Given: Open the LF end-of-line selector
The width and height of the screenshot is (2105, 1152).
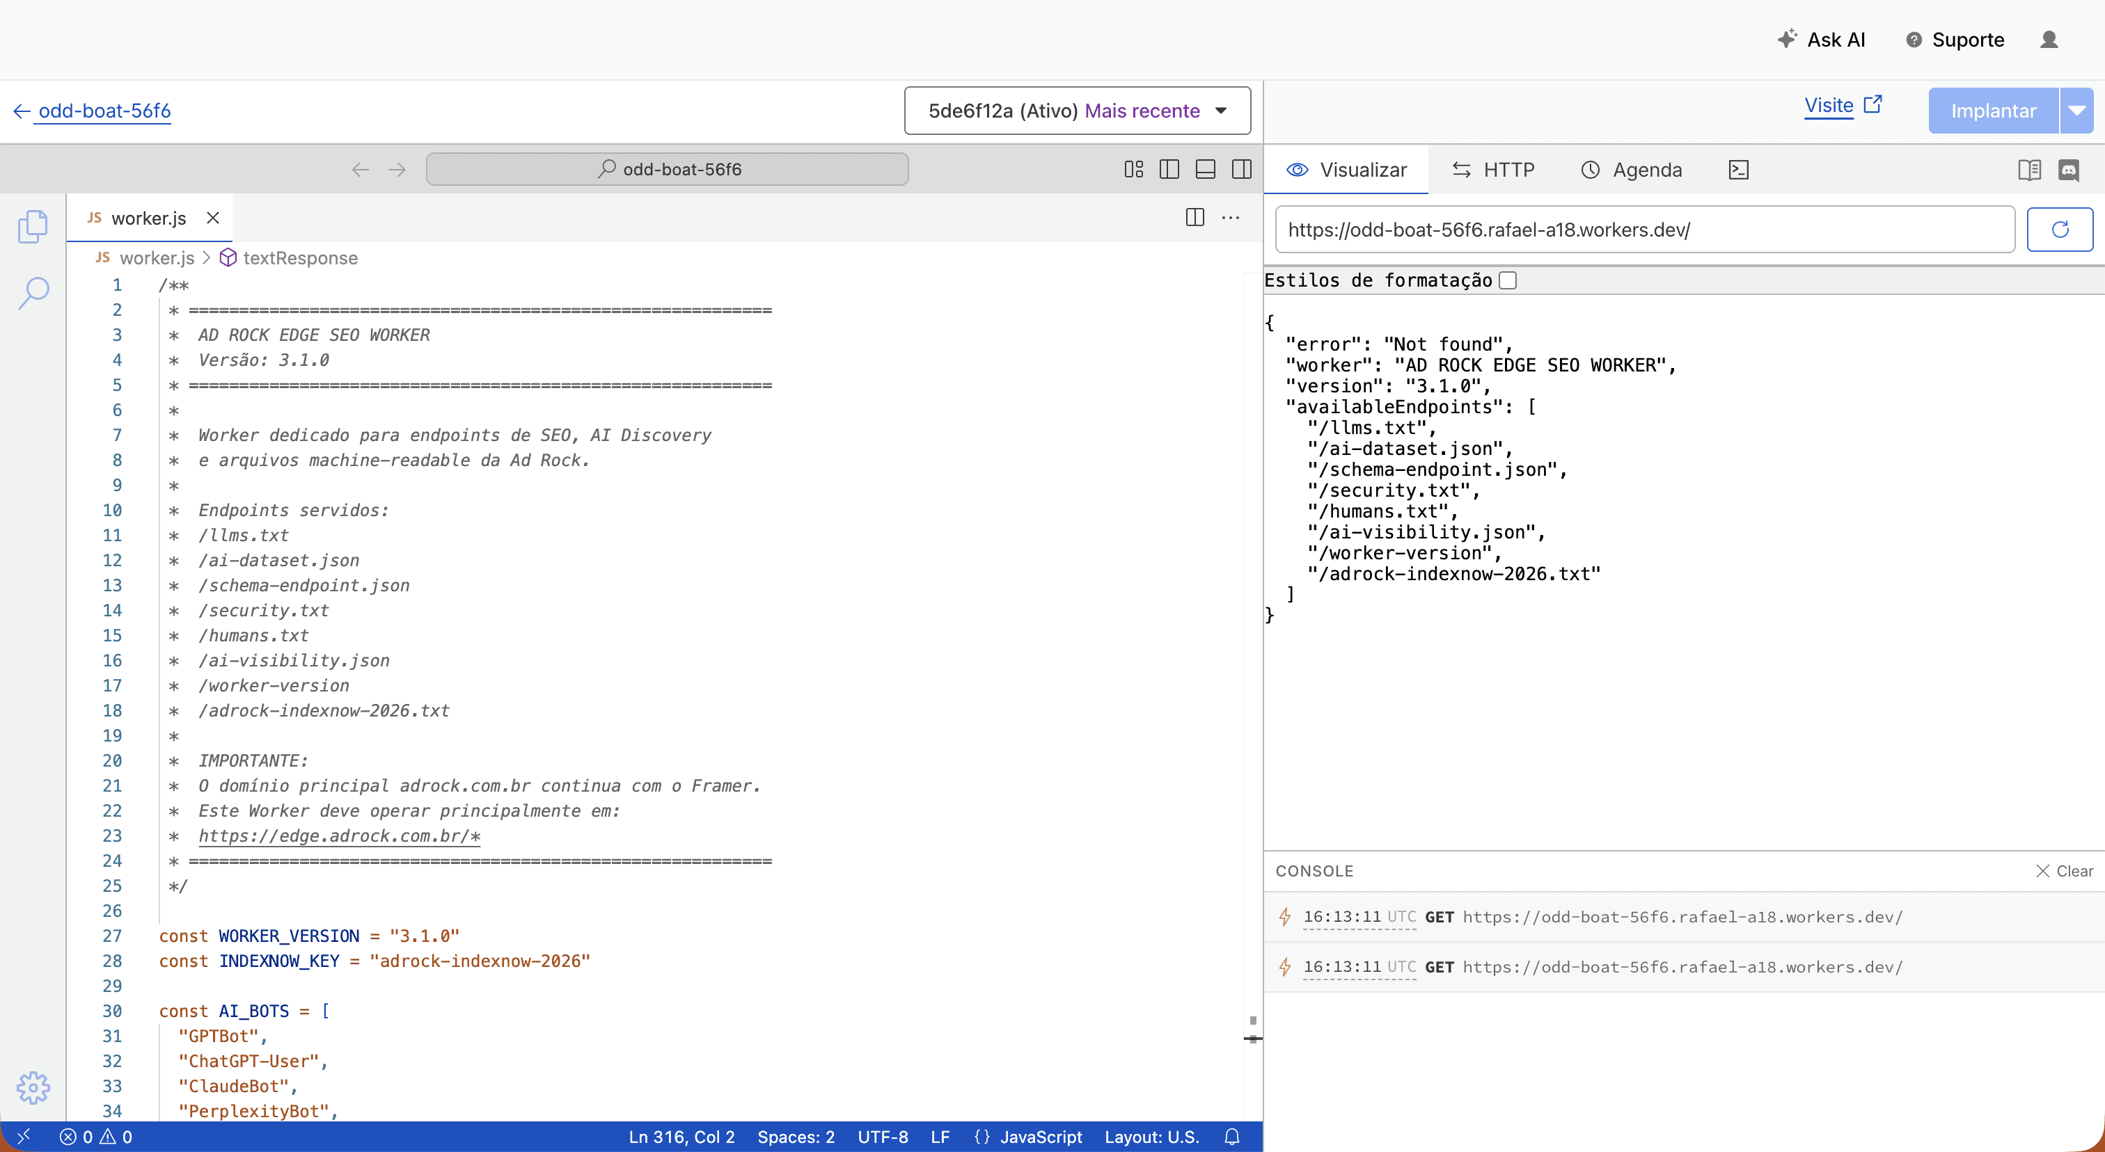Looking at the screenshot, I should (940, 1137).
